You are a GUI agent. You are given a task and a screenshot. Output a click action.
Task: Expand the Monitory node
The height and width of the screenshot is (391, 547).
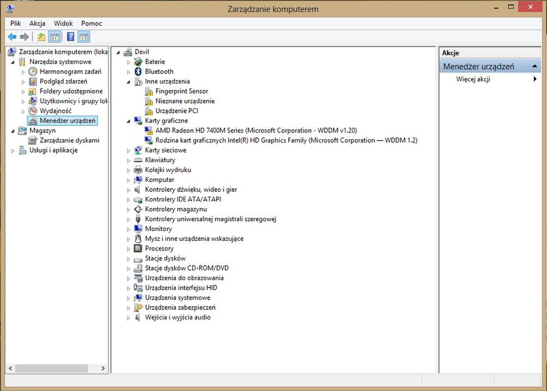[128, 229]
